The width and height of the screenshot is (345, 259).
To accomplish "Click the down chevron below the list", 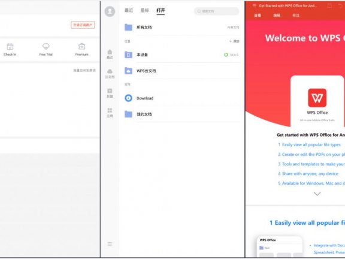I will point(317,194).
